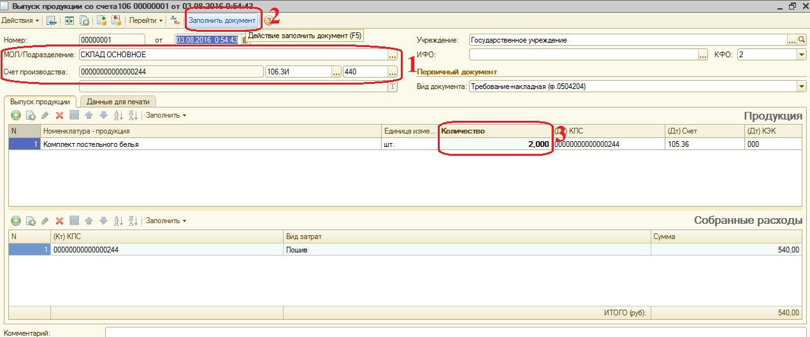
Task: Click the Сумма cell 540,00 in the expenses row
Action: [727, 250]
